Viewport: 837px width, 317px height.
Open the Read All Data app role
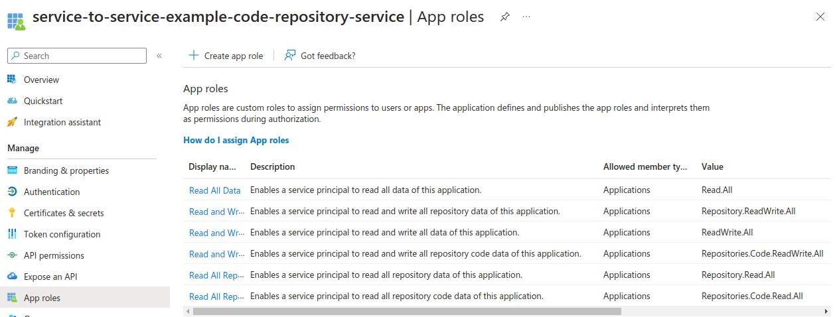(x=214, y=190)
